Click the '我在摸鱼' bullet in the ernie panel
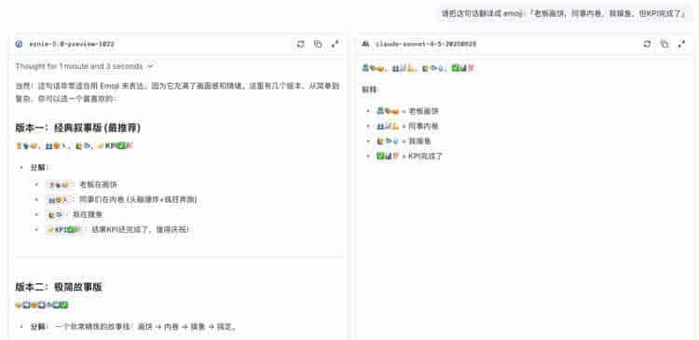 click(75, 214)
